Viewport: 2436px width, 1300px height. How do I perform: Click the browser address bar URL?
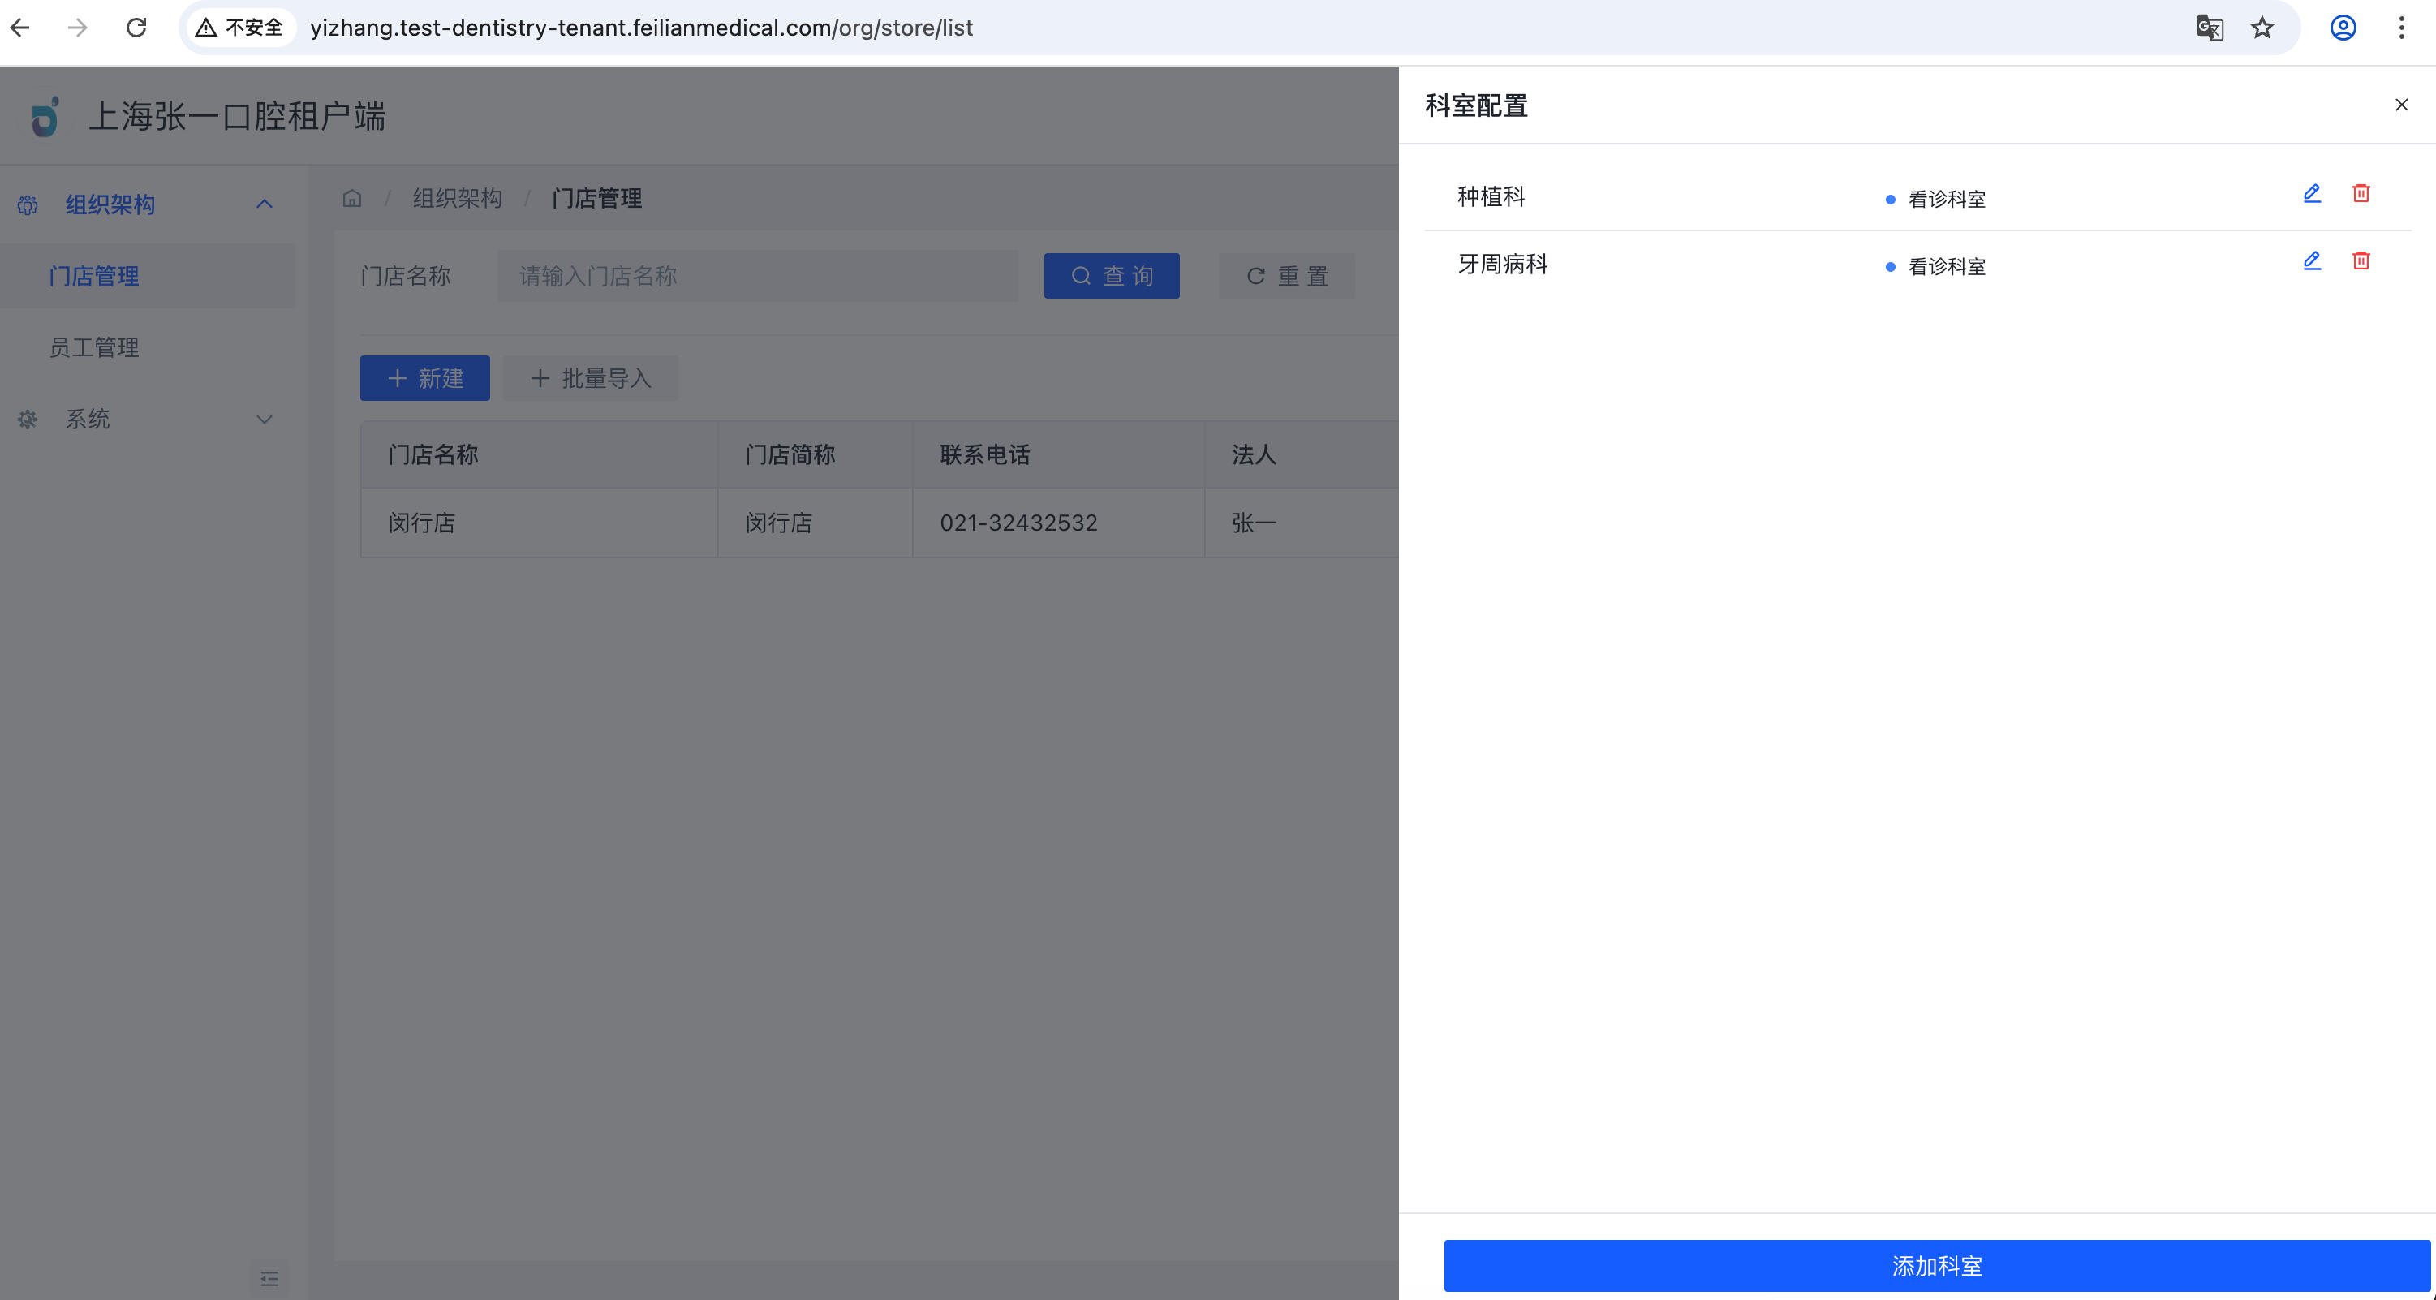pyautogui.click(x=641, y=28)
